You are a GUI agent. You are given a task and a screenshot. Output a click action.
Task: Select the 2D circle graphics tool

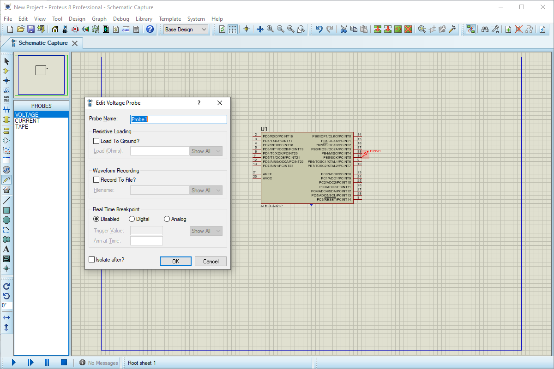6,220
